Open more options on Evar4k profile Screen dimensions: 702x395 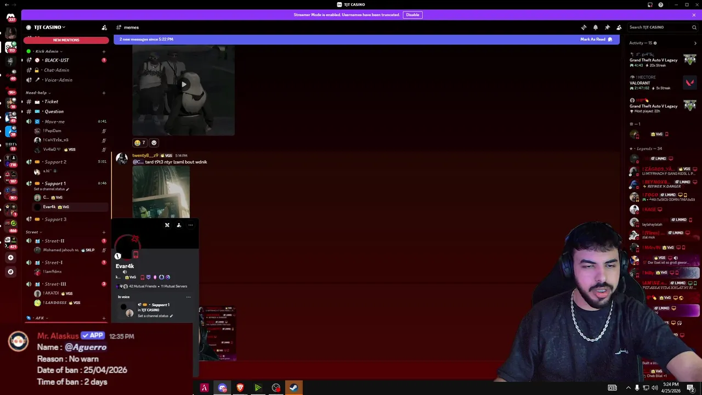pos(190,225)
